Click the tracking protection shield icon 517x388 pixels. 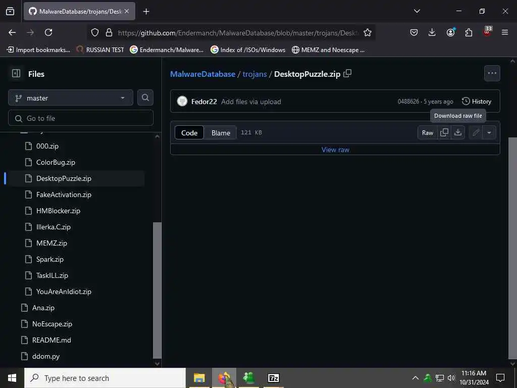click(95, 32)
